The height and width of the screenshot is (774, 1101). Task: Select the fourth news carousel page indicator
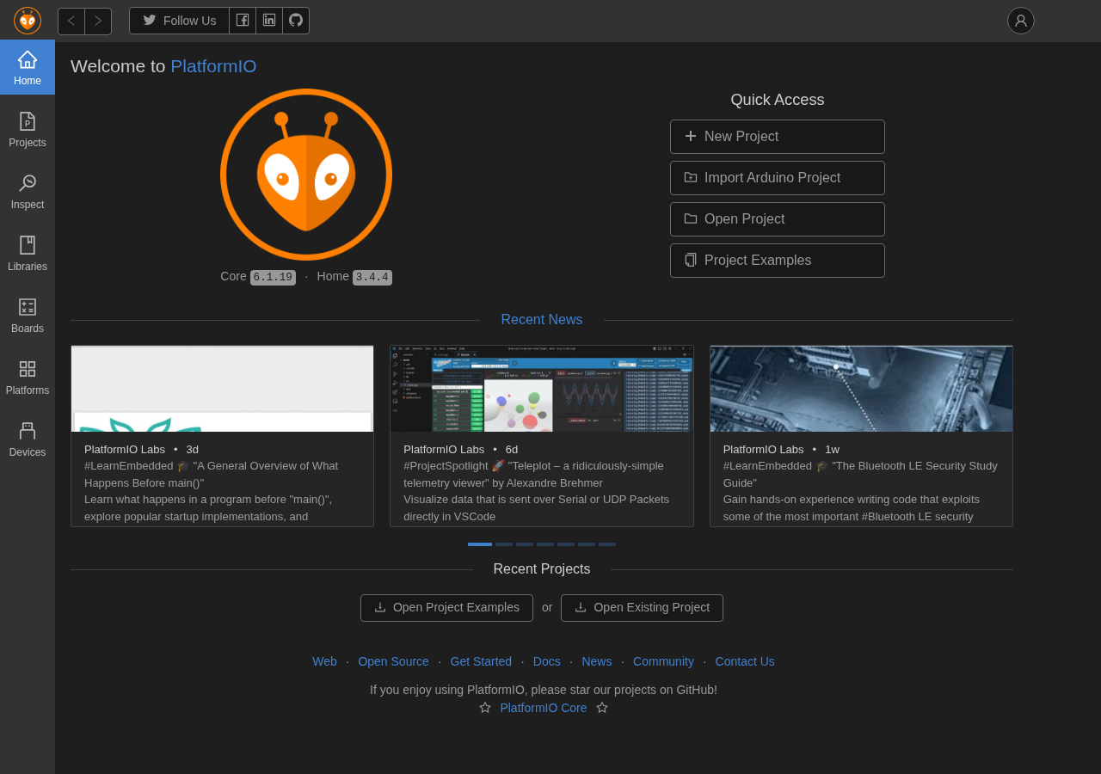[x=545, y=544]
